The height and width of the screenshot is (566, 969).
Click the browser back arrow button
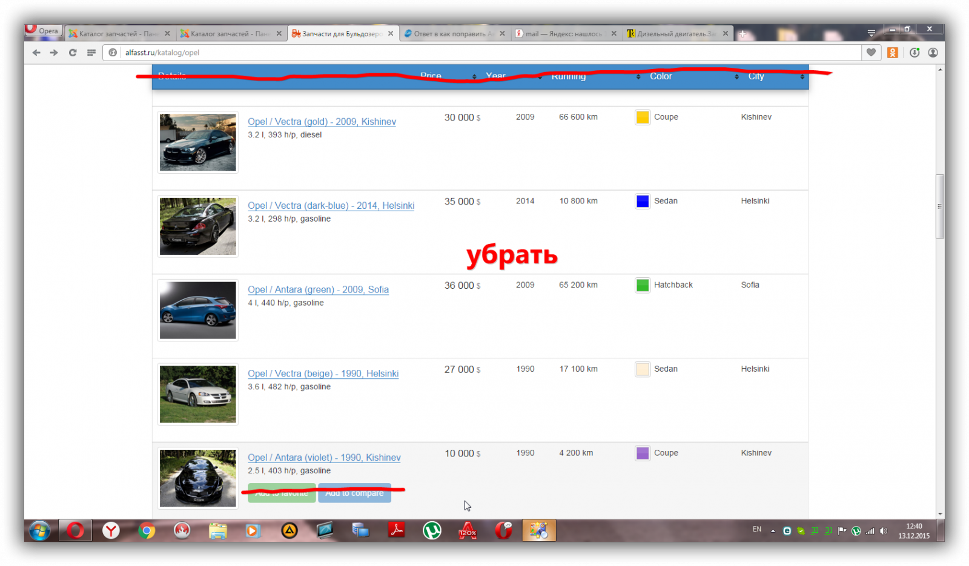pos(36,53)
